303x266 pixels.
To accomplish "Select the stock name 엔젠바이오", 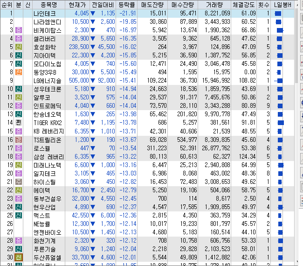I will pos(48,232).
